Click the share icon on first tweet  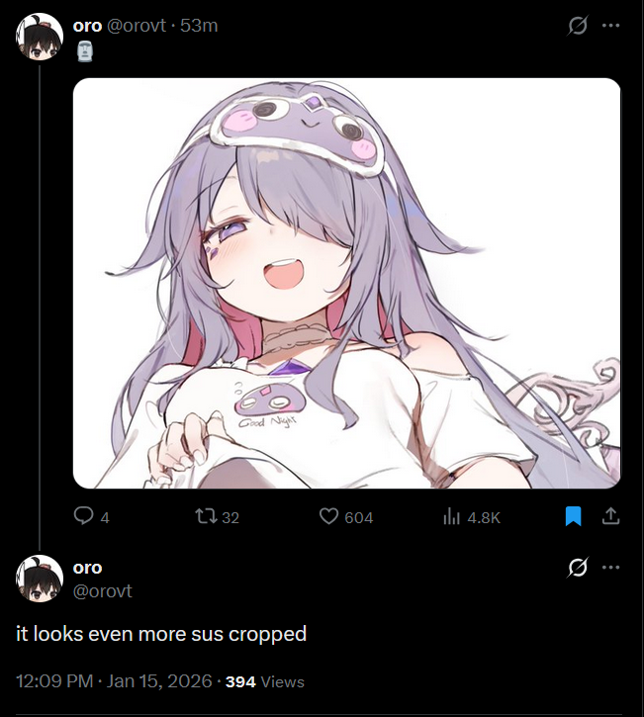(x=610, y=516)
